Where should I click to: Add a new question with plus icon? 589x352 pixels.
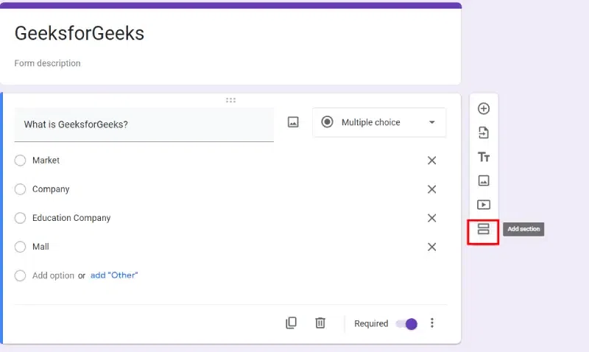click(x=484, y=108)
